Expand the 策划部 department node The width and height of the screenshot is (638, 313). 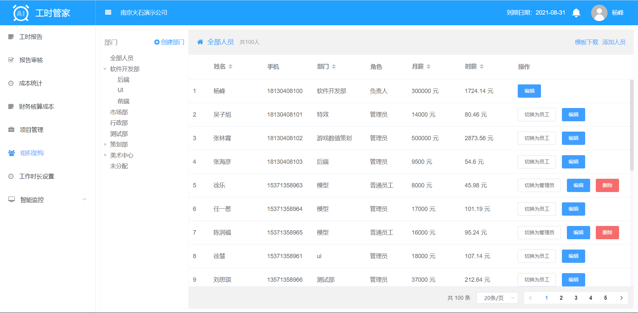[x=105, y=145]
